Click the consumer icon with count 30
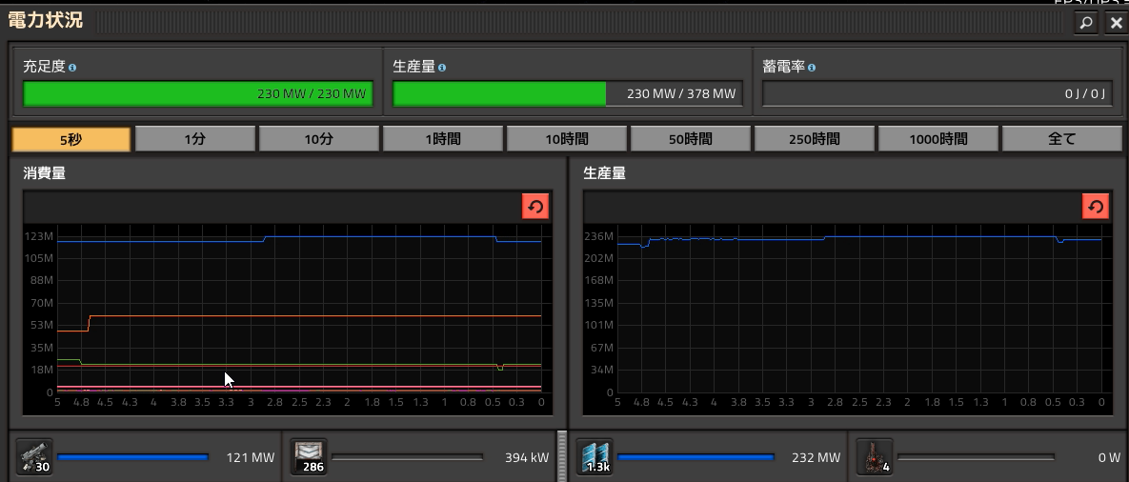The width and height of the screenshot is (1129, 482). tap(34, 457)
